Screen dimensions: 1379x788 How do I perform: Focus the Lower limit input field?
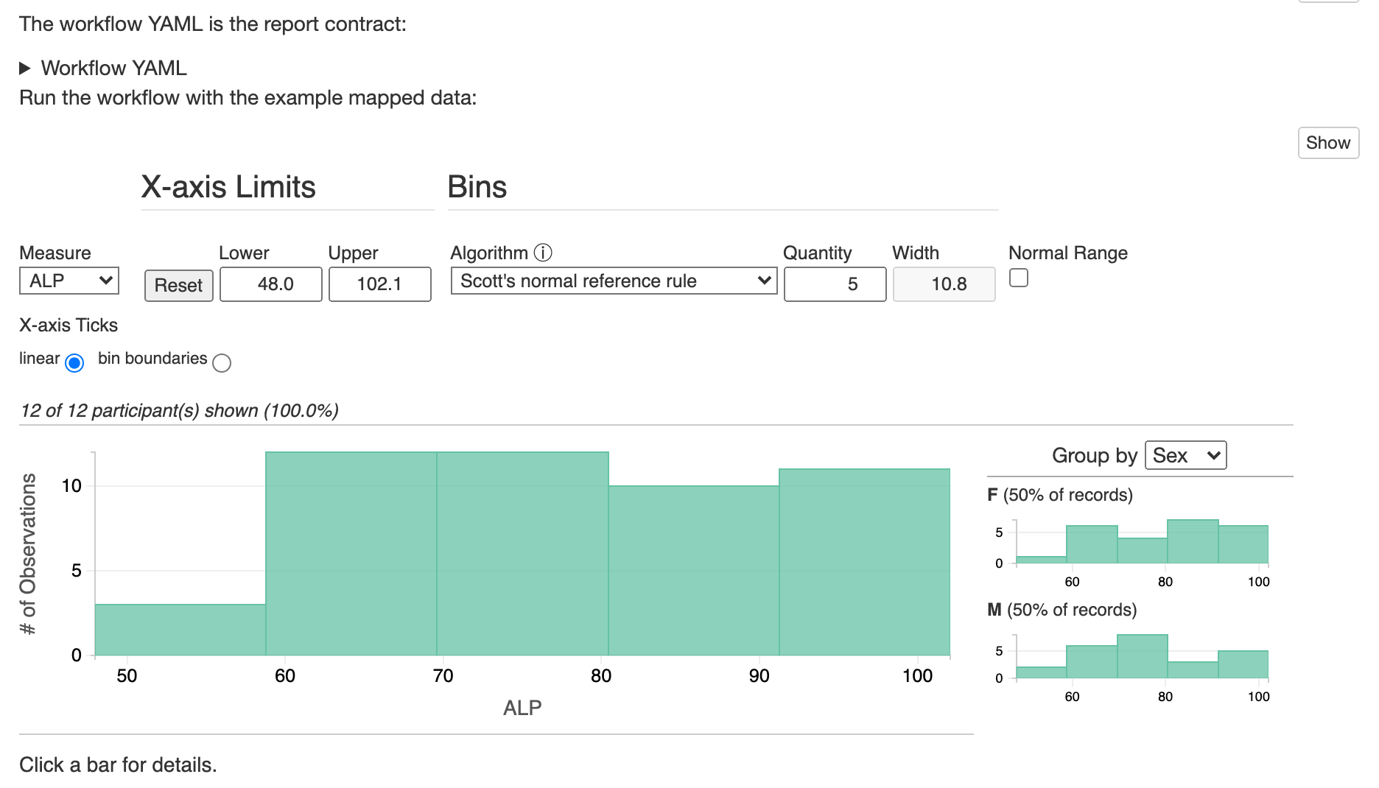pyautogui.click(x=271, y=284)
